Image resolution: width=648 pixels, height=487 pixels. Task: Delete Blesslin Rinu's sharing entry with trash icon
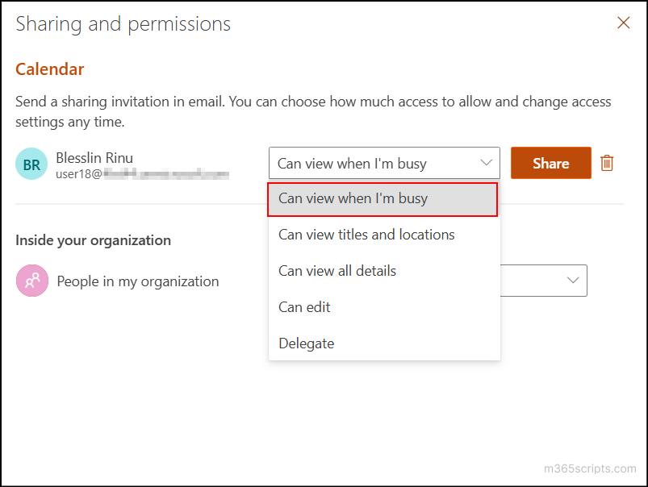[x=607, y=163]
